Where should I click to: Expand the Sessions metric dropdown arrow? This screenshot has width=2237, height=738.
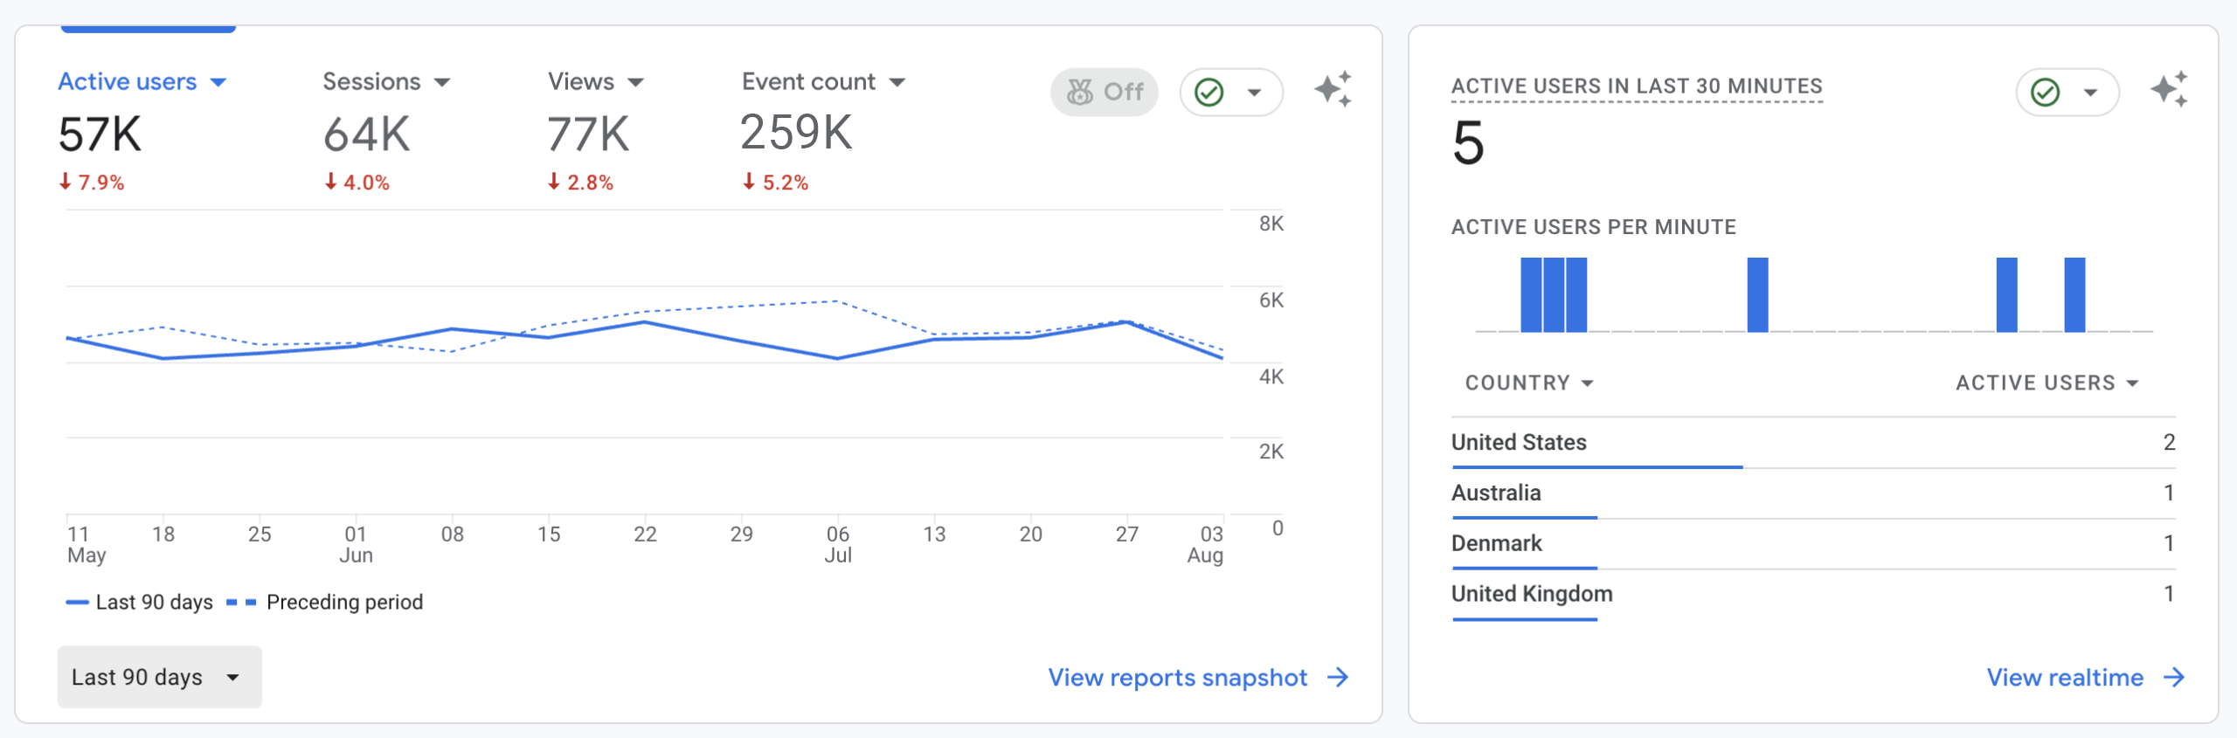[442, 83]
